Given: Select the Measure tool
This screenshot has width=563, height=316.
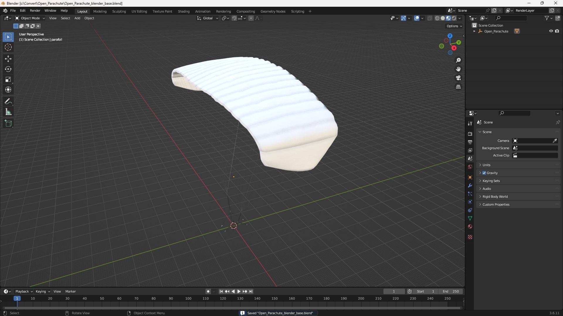Looking at the screenshot, I should (8, 112).
